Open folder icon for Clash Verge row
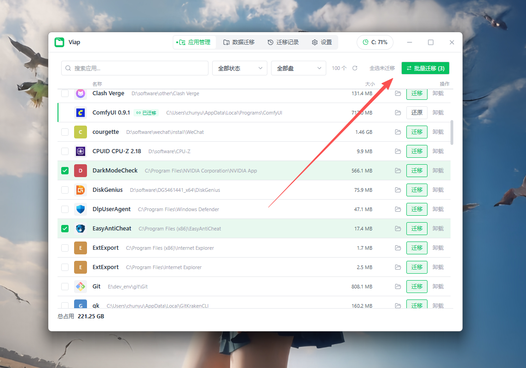The height and width of the screenshot is (368, 526). [x=398, y=93]
